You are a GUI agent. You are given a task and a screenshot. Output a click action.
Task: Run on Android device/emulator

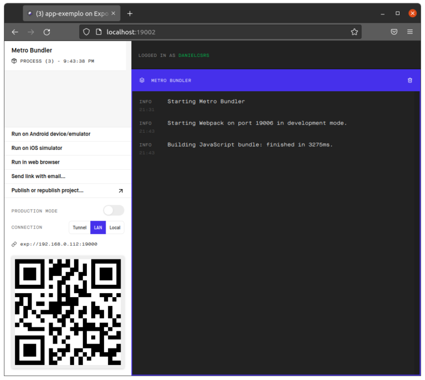pyautogui.click(x=51, y=134)
